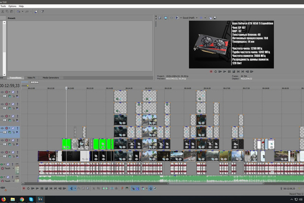Click the Split event icon

point(112,188)
